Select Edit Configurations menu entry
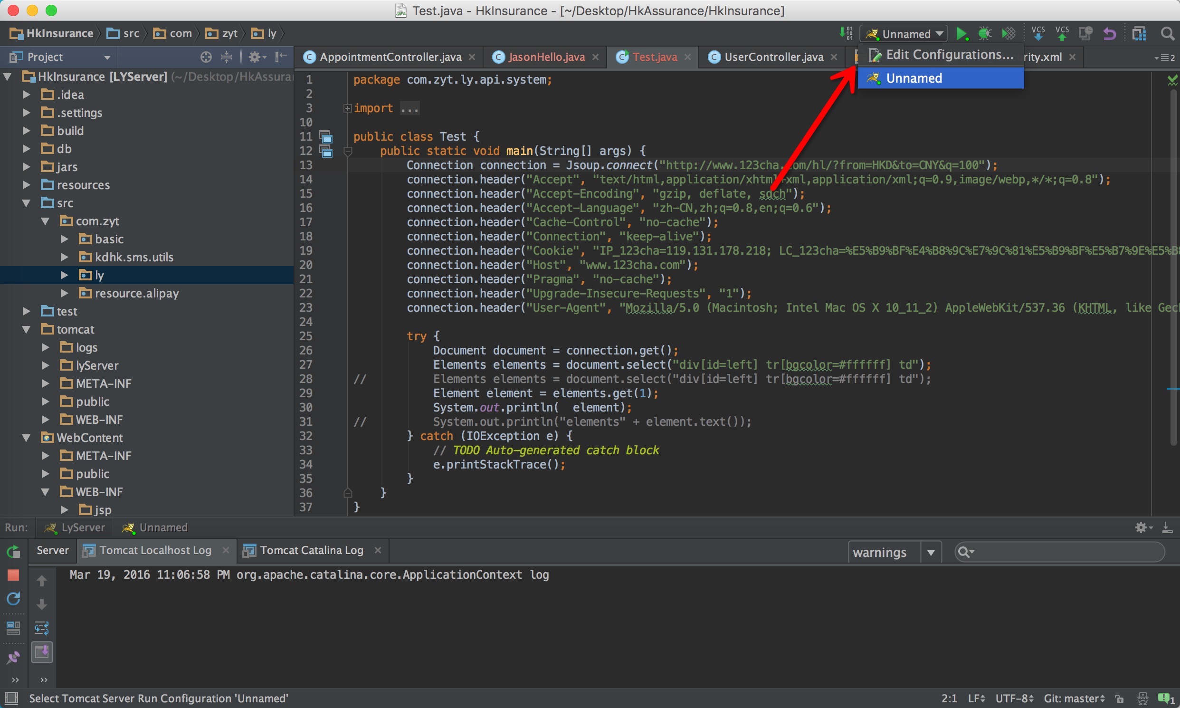The width and height of the screenshot is (1180, 708). point(941,55)
